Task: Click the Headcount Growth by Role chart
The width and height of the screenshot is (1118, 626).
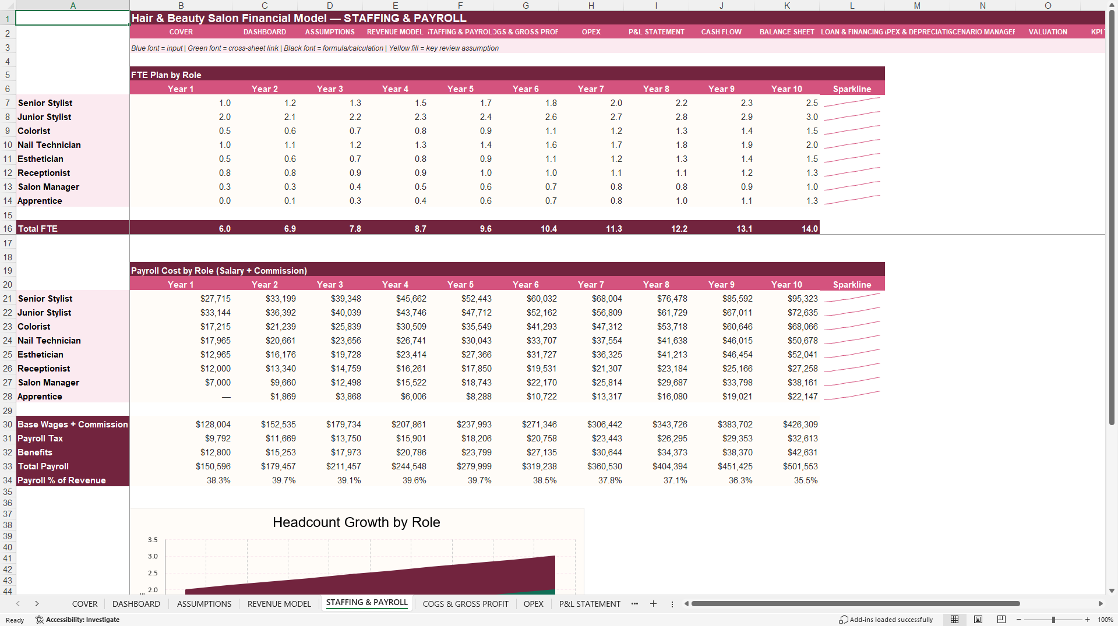Action: 357,551
